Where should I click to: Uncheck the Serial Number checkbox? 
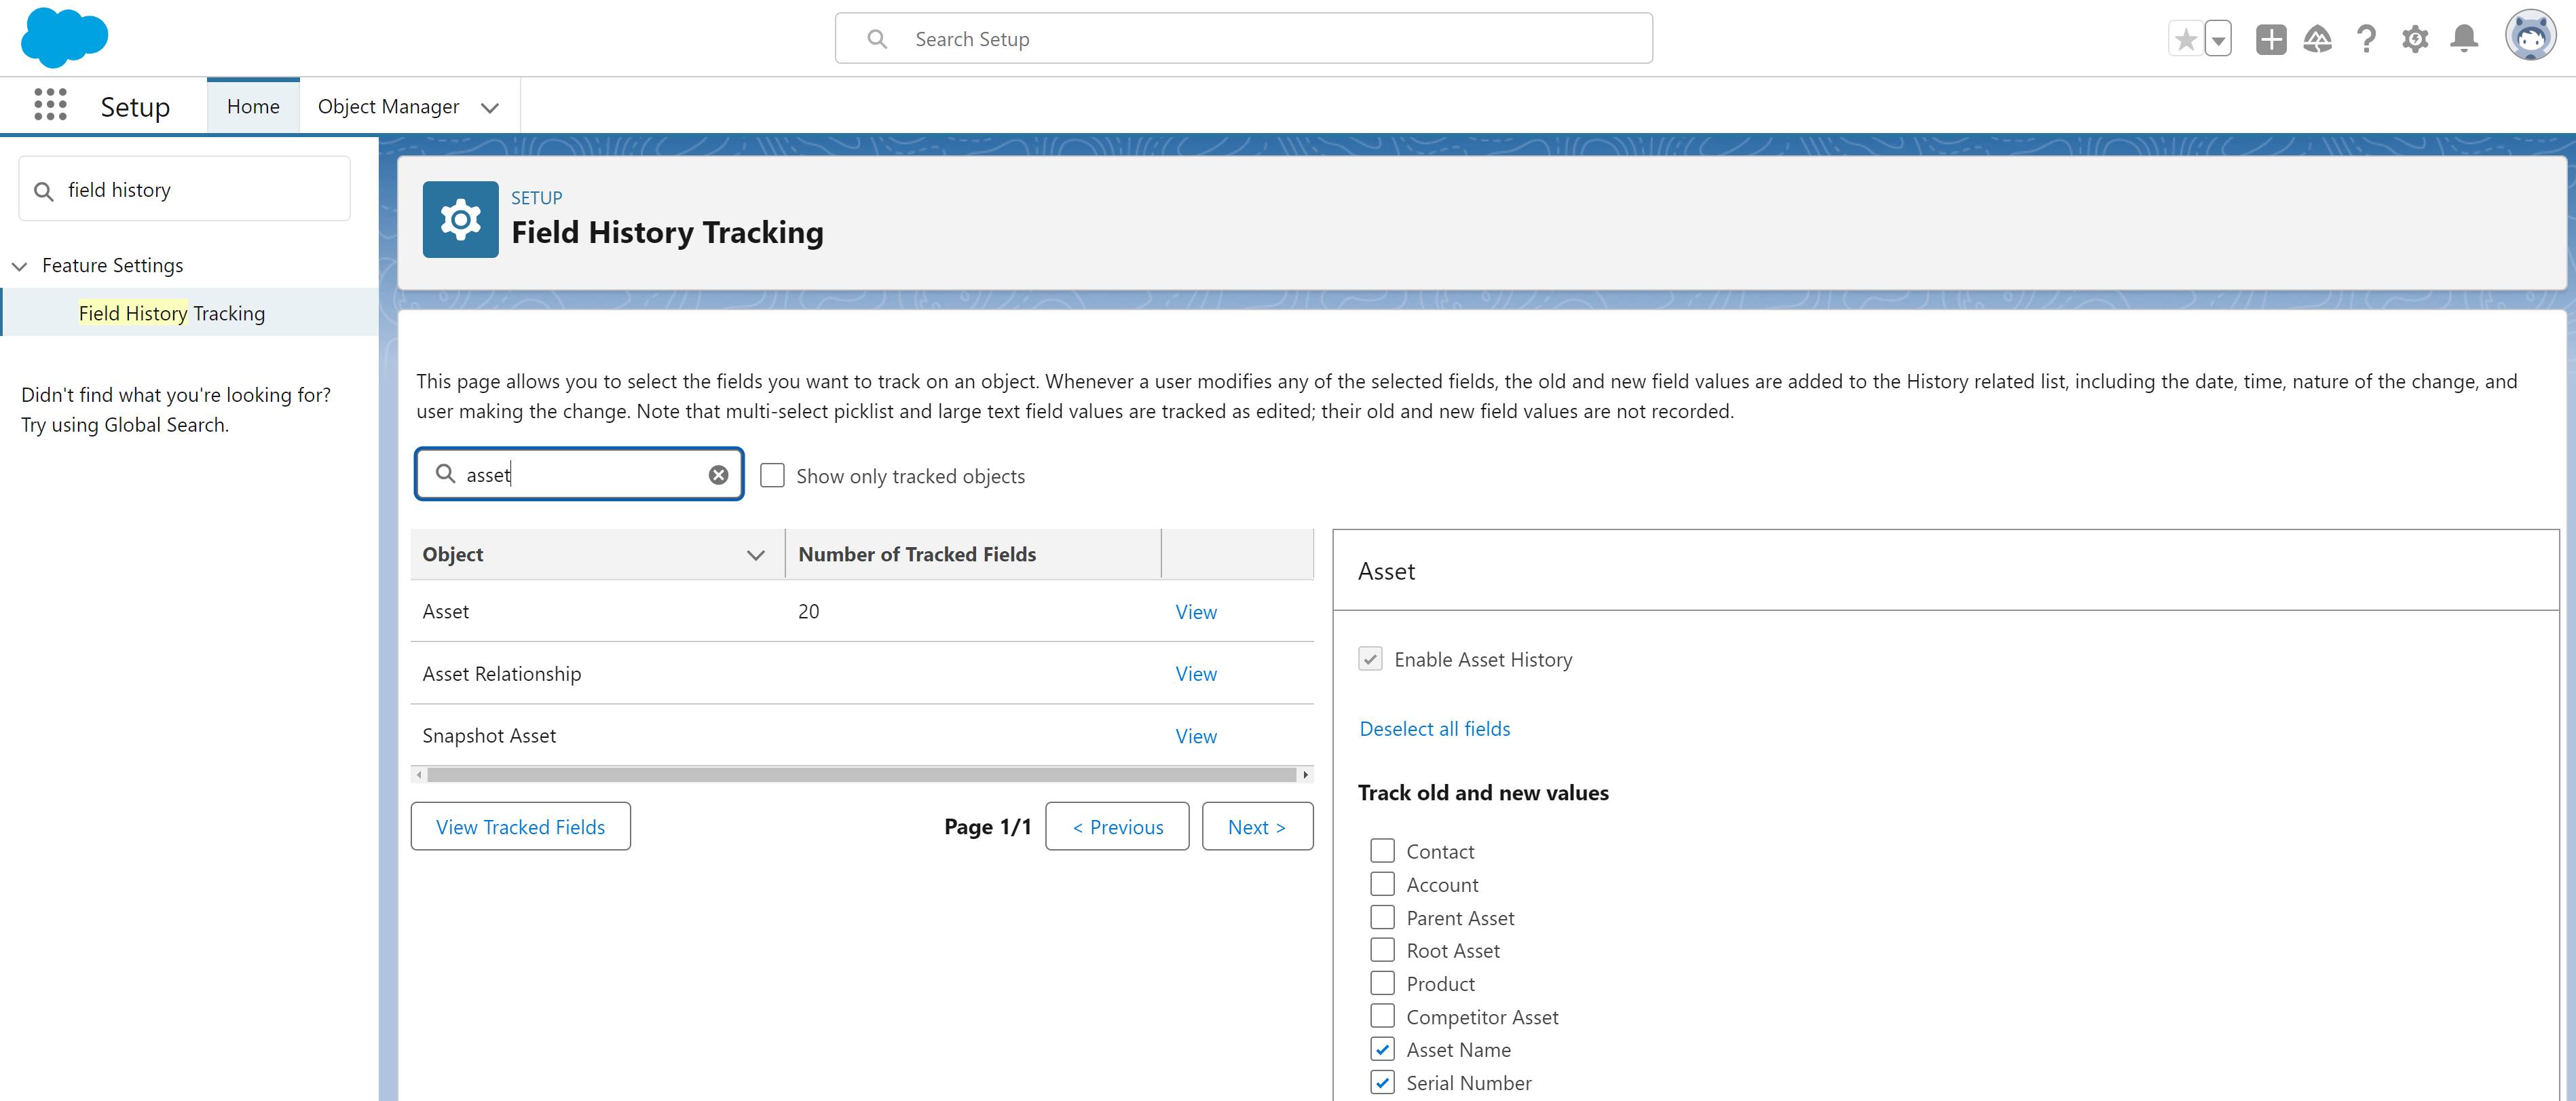[1382, 1082]
